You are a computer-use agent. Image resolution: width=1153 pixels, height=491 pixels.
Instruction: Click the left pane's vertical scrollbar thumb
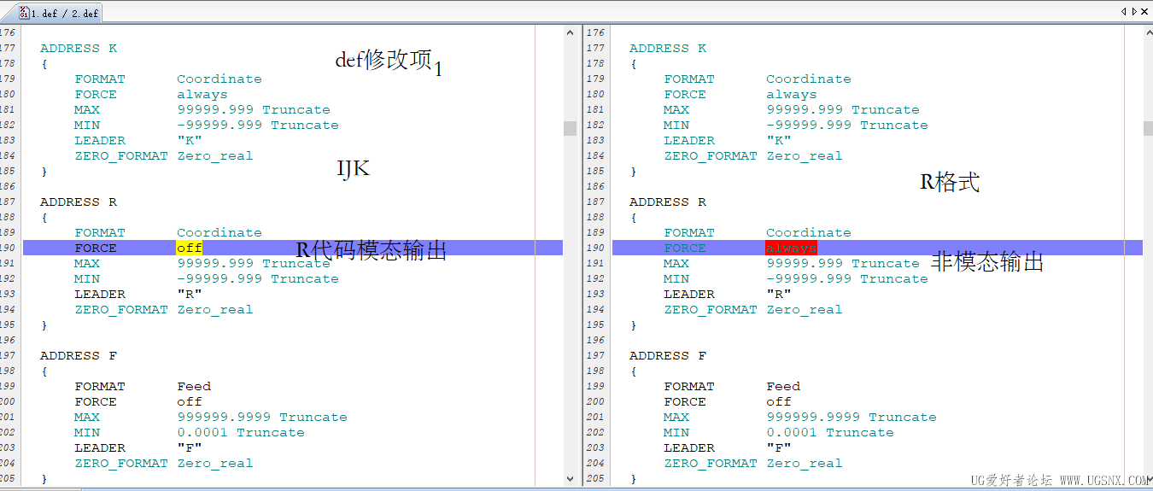pos(570,128)
